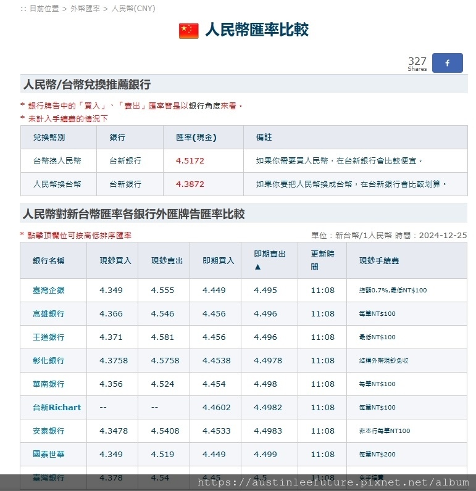
Task: Click 人民幣匯率比較 page title
Action: coord(257,30)
